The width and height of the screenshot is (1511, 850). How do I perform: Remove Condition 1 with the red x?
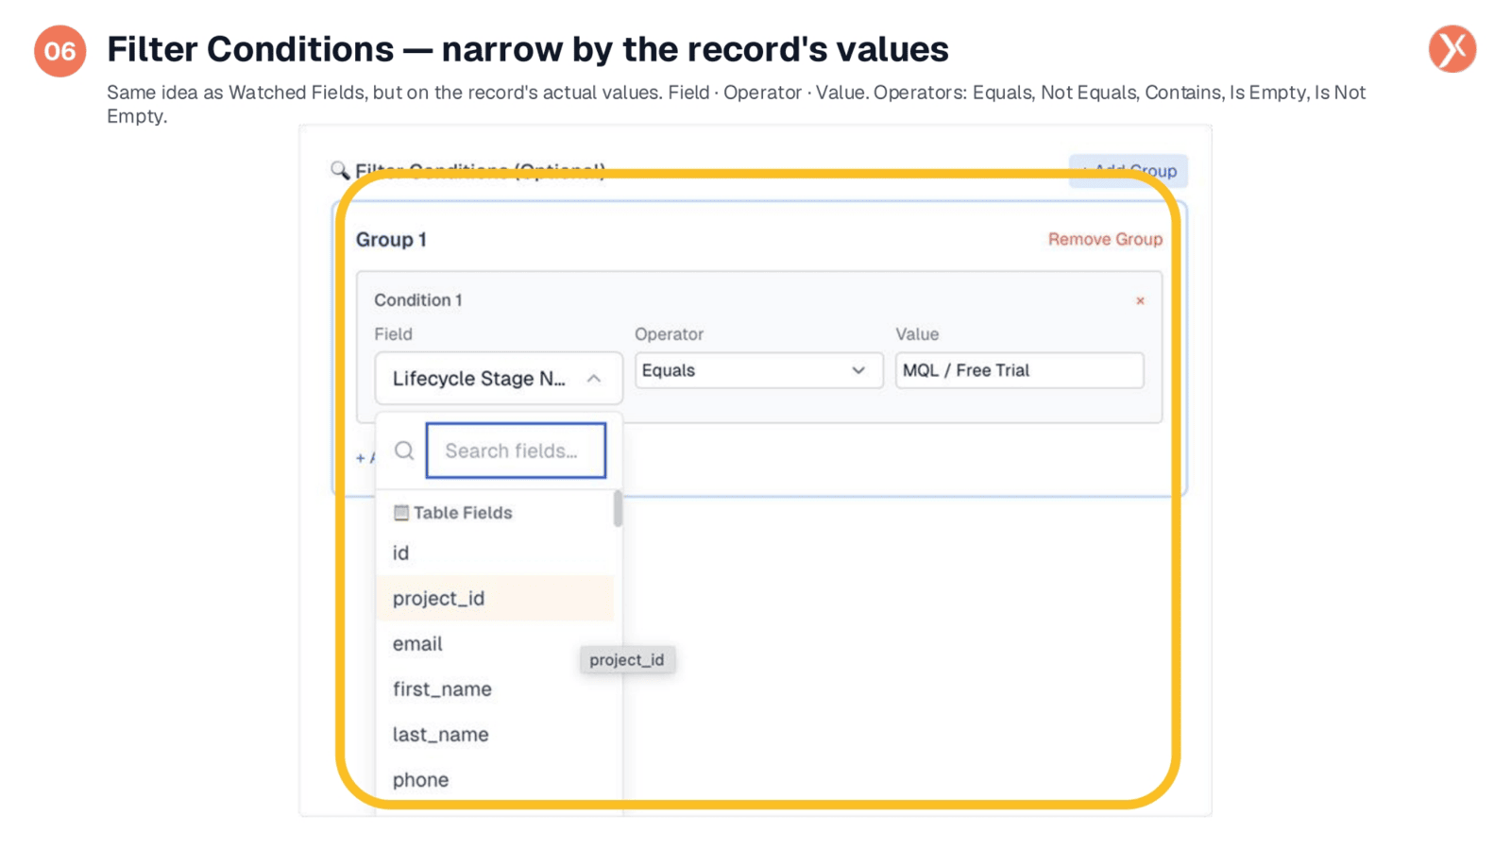click(x=1140, y=301)
